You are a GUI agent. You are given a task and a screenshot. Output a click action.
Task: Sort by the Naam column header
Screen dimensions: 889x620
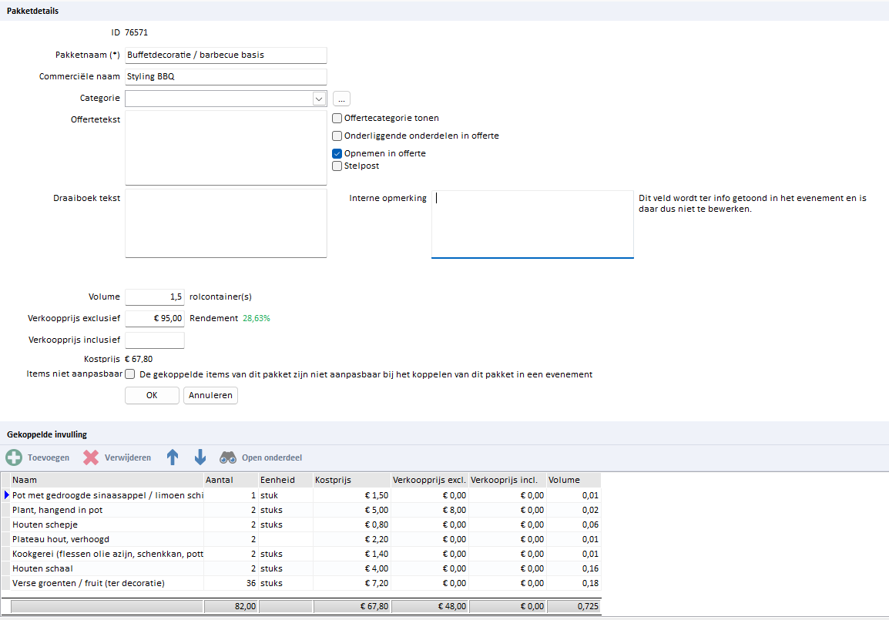tap(106, 480)
